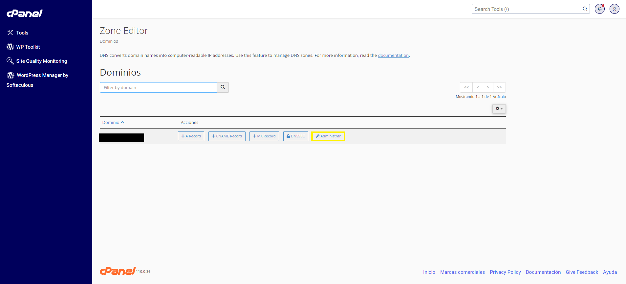Add an MX Record
Viewport: 626px width, 284px height.
tap(264, 136)
